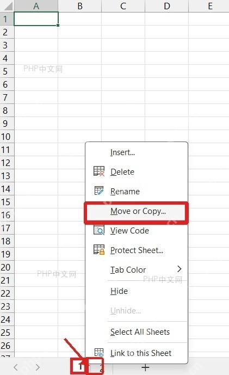This screenshot has width=229, height=375.
Task: Add a new sheet with plus icon
Action: point(145,367)
